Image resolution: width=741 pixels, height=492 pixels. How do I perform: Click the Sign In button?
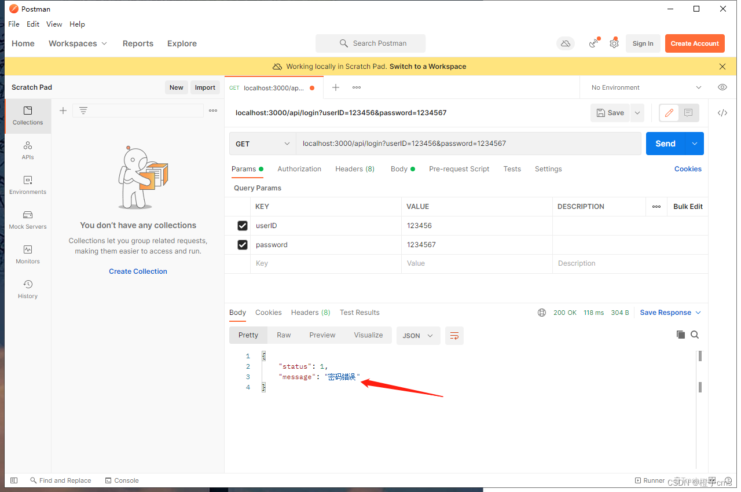(643, 43)
